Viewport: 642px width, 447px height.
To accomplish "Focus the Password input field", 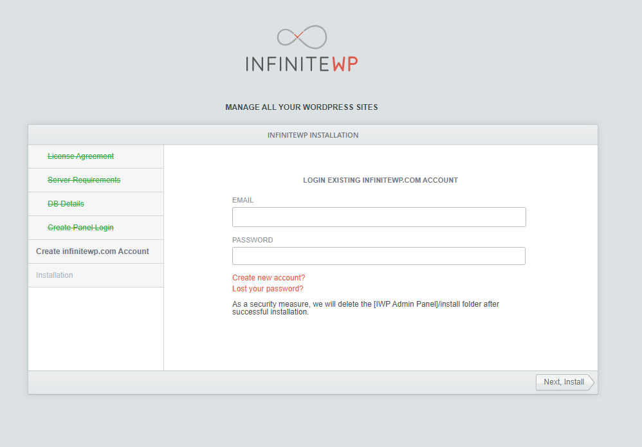I will pos(379,256).
